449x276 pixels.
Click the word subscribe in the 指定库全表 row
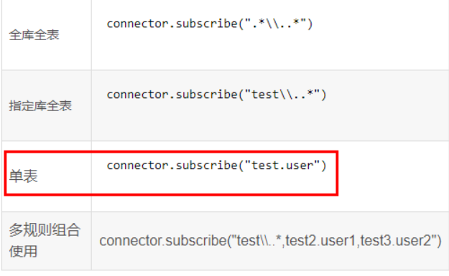coord(206,95)
